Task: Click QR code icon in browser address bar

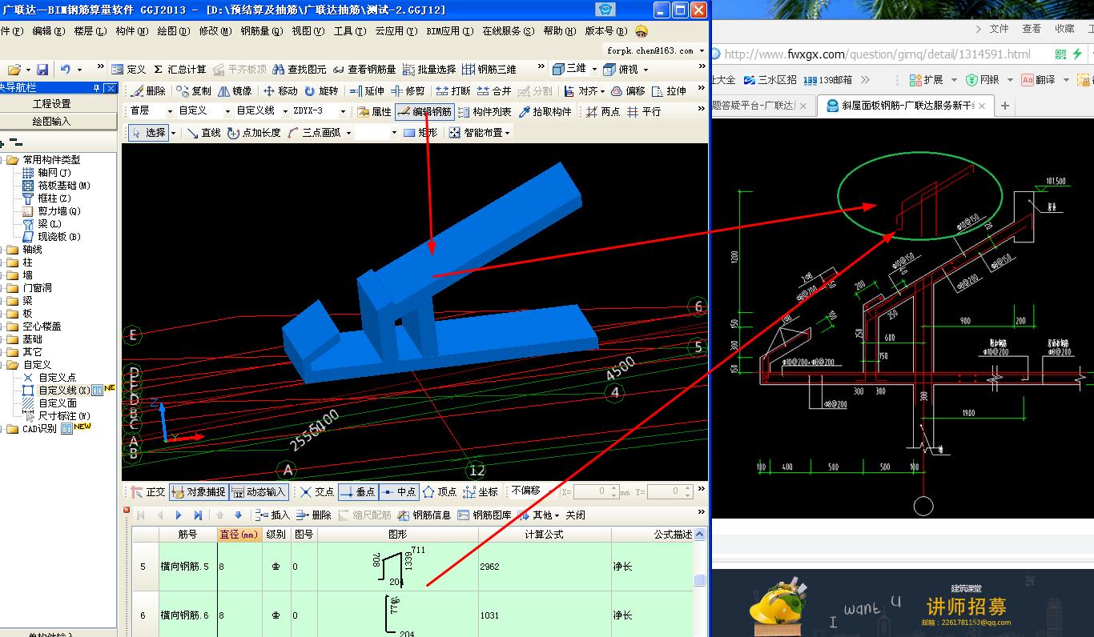Action: point(1060,54)
